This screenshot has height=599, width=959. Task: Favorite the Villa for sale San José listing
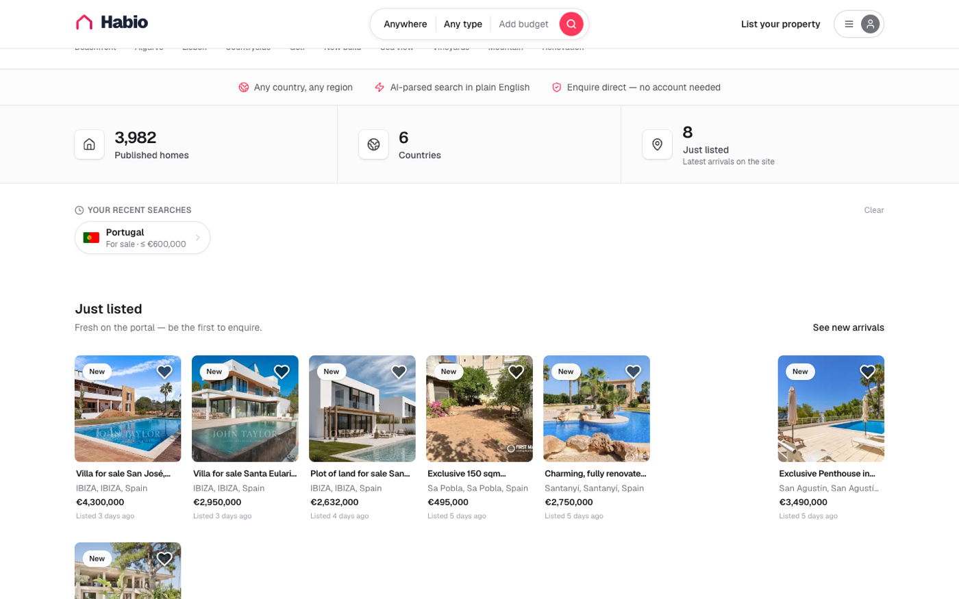pos(164,372)
